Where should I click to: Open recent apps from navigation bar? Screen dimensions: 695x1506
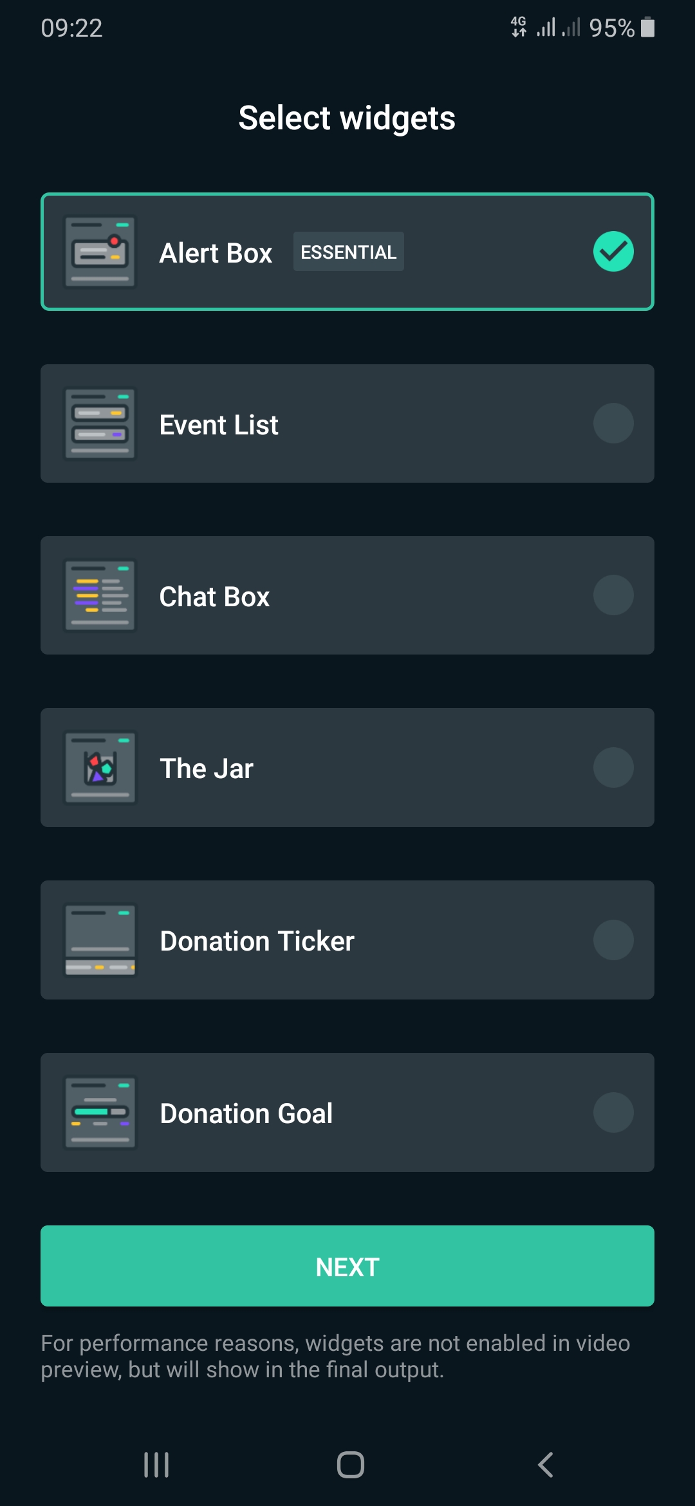click(156, 1465)
